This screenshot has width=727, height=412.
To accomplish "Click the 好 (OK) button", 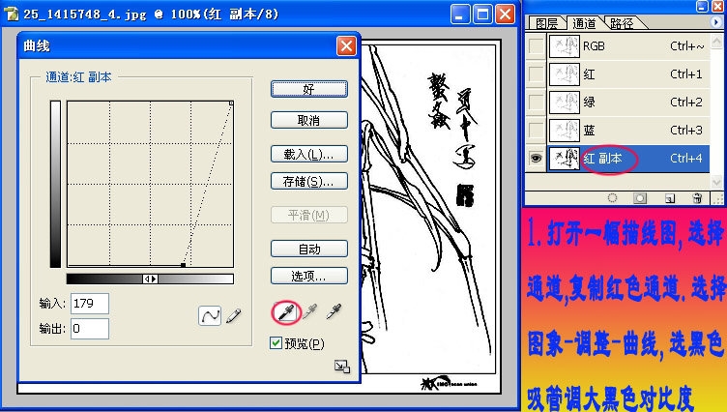I will point(308,89).
